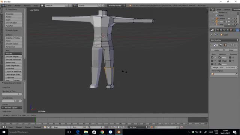Toggle the Mirror modifier Y axis checkbox
The width and height of the screenshot is (240, 135).
212,61
